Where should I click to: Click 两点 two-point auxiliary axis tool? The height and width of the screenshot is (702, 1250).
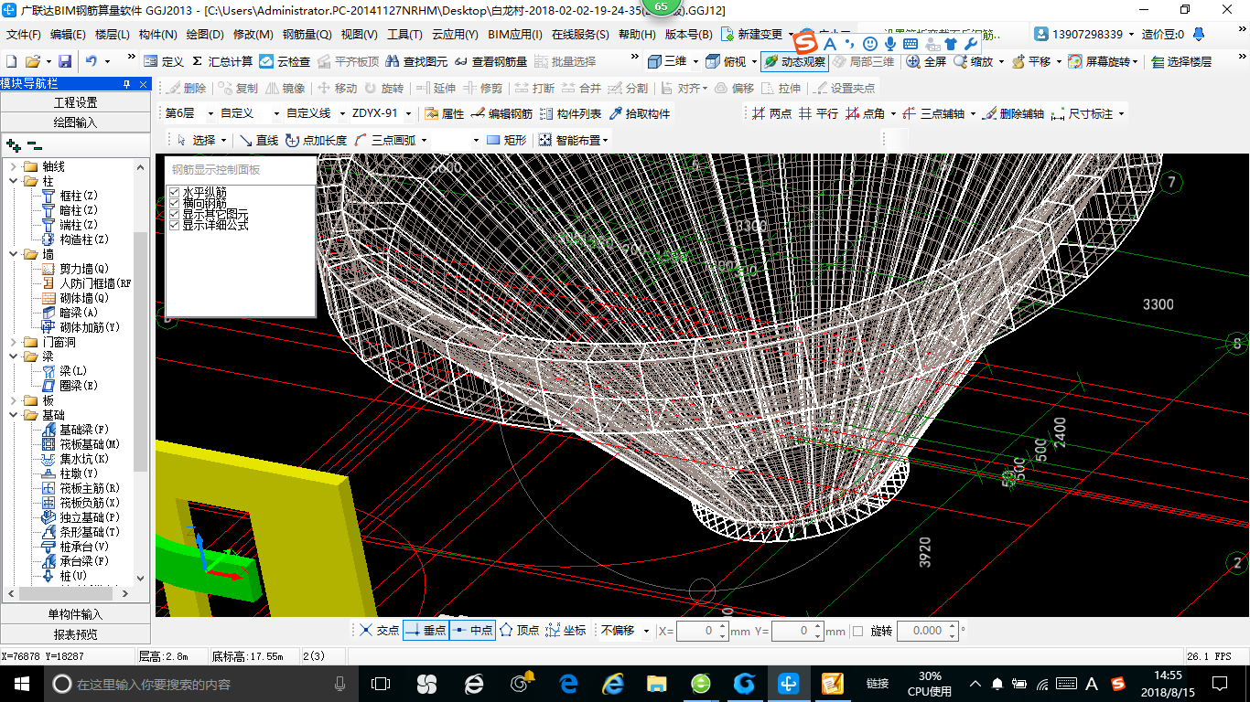(x=771, y=113)
